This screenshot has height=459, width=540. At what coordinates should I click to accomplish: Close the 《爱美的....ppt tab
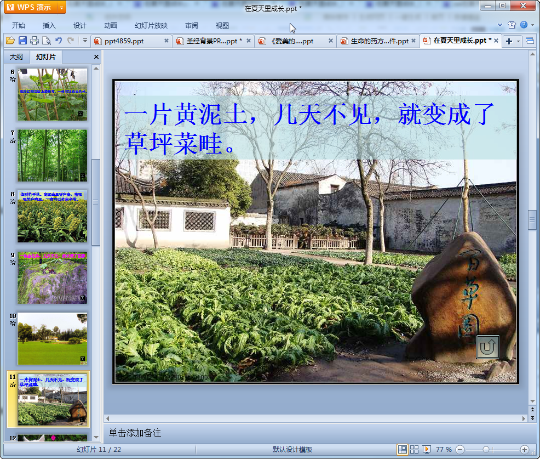tap(331, 41)
